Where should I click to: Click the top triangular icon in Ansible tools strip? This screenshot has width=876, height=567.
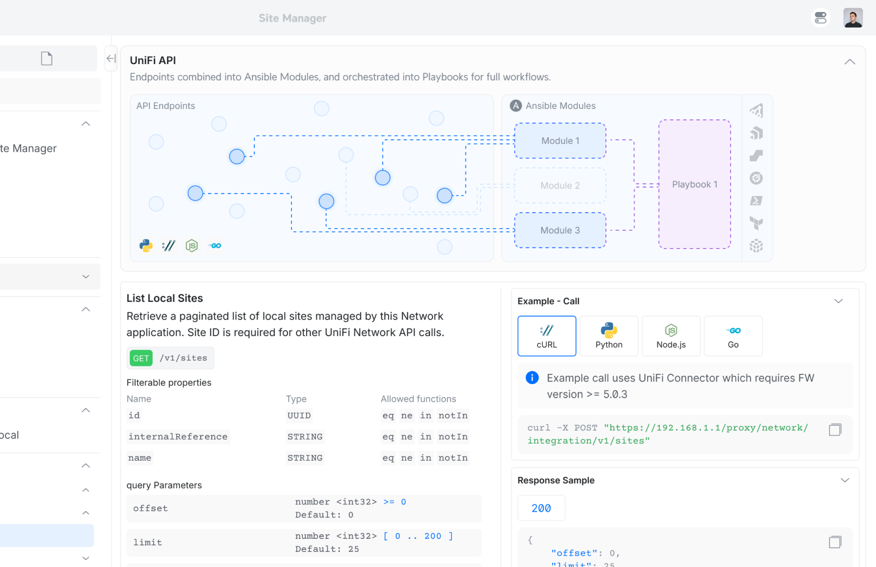coord(756,110)
